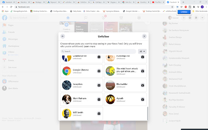Bookmark page with star icon

coord(172,7)
